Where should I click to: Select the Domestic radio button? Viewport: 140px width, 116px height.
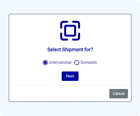tap(77, 63)
